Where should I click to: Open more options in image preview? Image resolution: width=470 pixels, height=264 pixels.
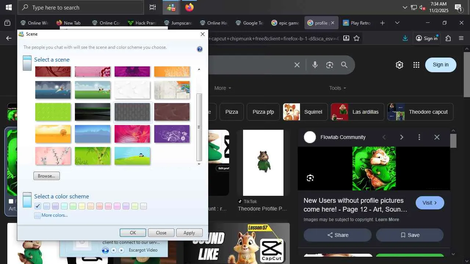(419, 137)
